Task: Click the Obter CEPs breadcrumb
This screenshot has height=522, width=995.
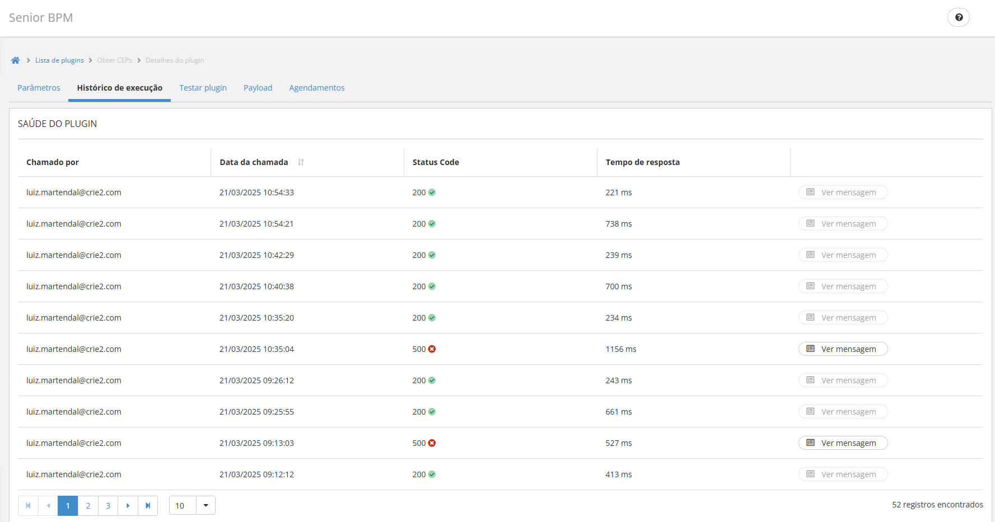Action: [115, 60]
